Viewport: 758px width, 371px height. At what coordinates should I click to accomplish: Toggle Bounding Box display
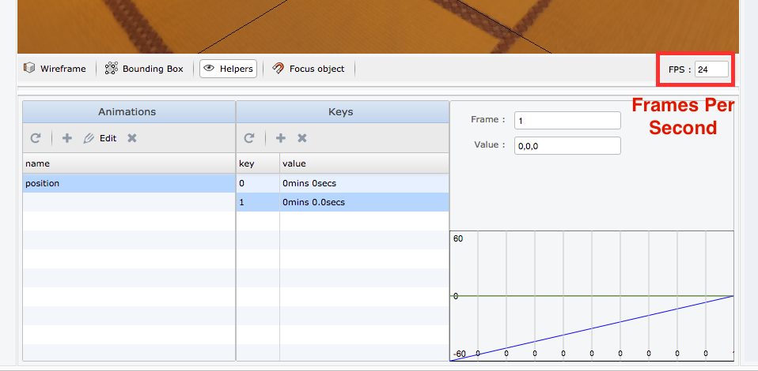tap(144, 69)
